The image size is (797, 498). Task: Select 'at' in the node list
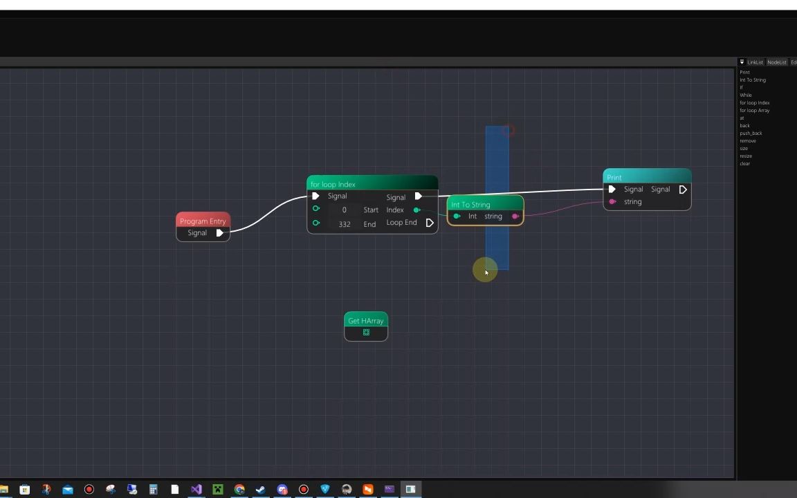742,118
